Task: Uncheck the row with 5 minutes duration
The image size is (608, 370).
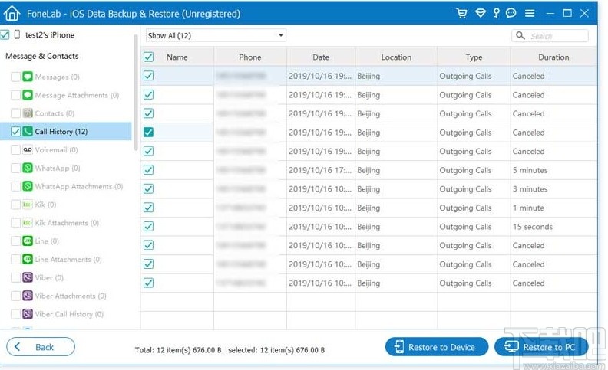Action: 148,170
